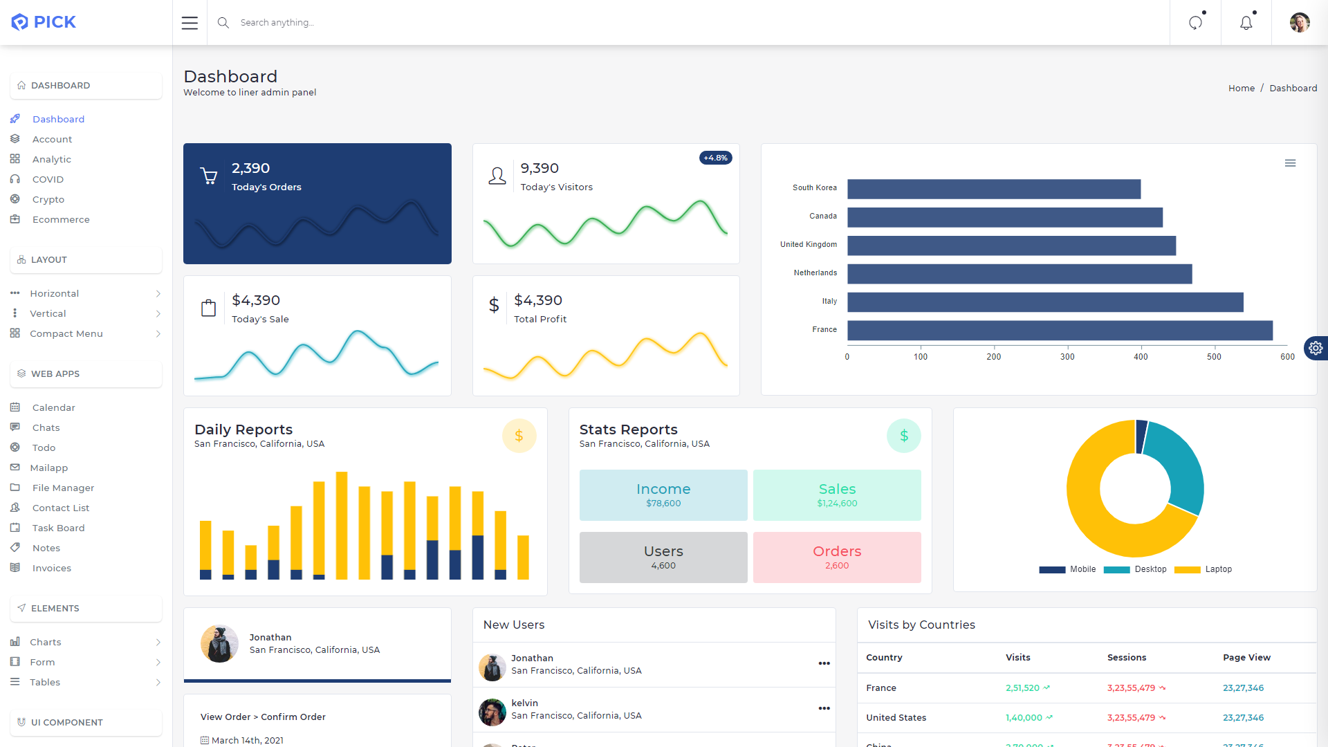The image size is (1328, 747).
Task: Expand the Charts submenu
Action: tap(86, 642)
